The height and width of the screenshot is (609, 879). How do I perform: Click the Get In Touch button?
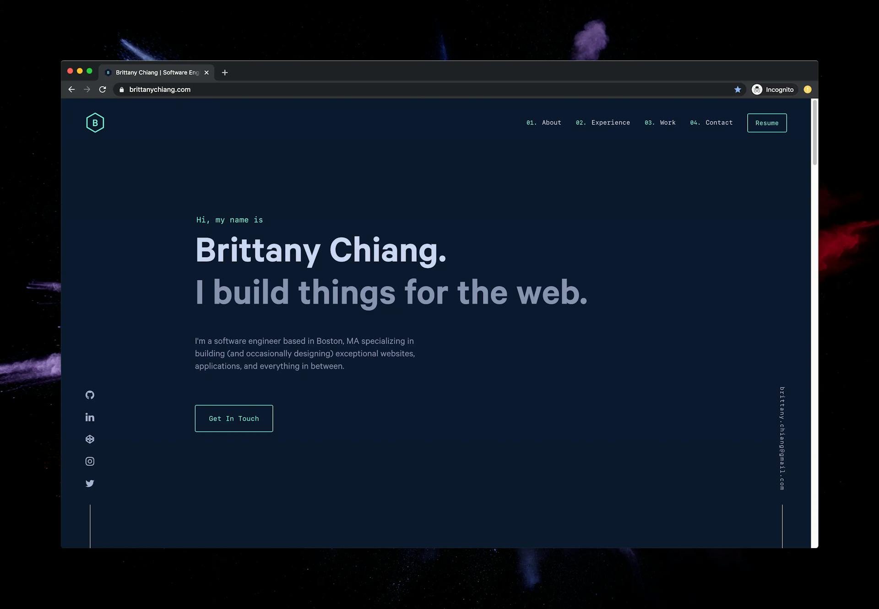click(x=234, y=418)
